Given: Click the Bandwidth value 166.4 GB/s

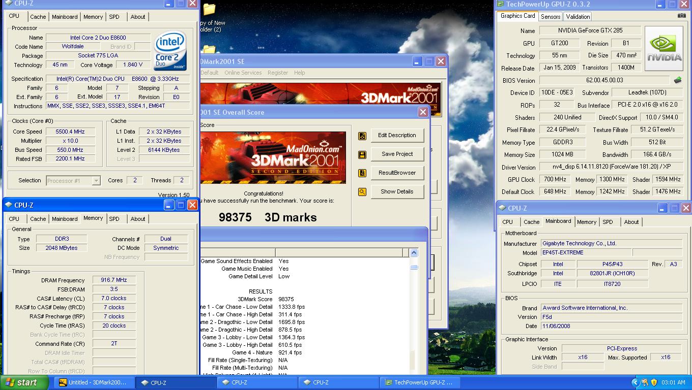Looking at the screenshot, I should pyautogui.click(x=657, y=155).
